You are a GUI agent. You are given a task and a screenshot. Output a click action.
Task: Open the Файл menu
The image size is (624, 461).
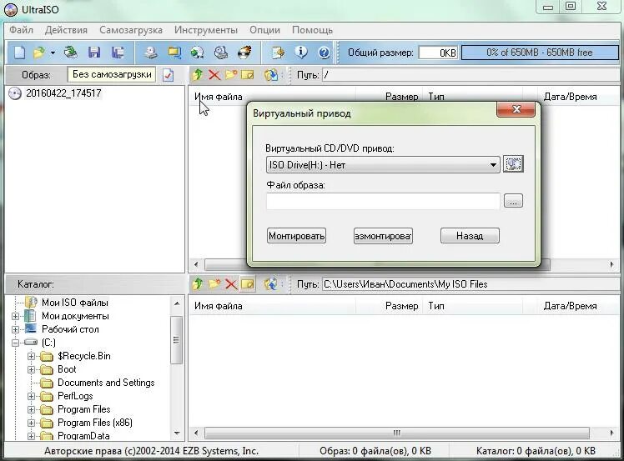(21, 30)
